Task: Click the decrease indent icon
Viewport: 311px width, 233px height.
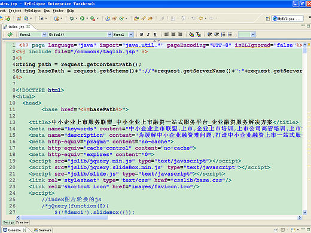Action: click(x=210, y=35)
